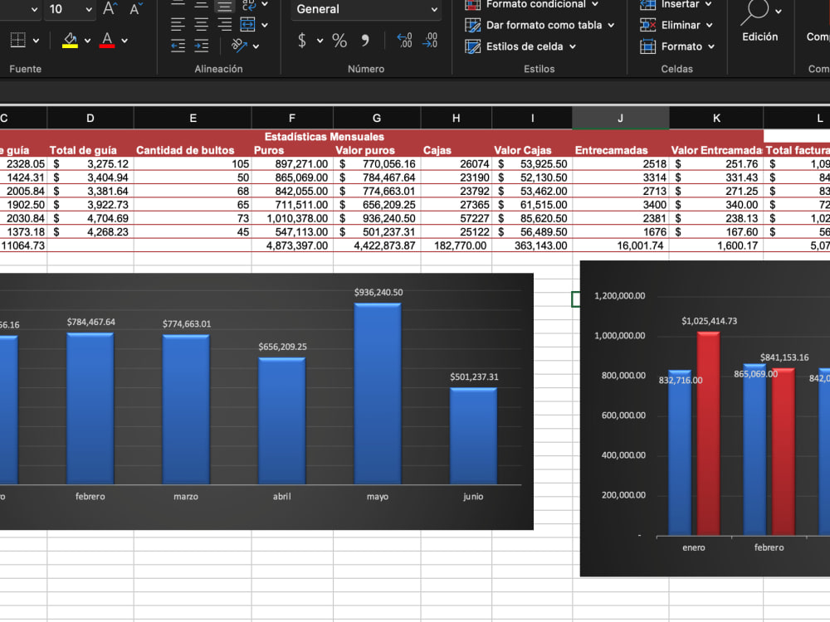Click Eliminar cells icon

(x=648, y=25)
